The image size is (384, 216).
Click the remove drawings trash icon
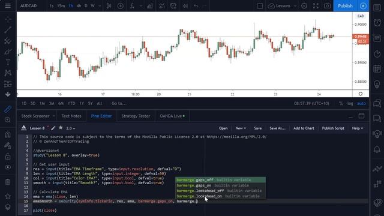click(x=8, y=182)
